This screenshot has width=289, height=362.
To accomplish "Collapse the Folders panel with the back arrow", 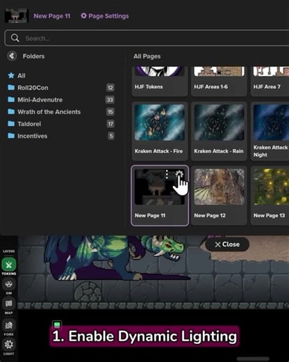I will [x=12, y=56].
